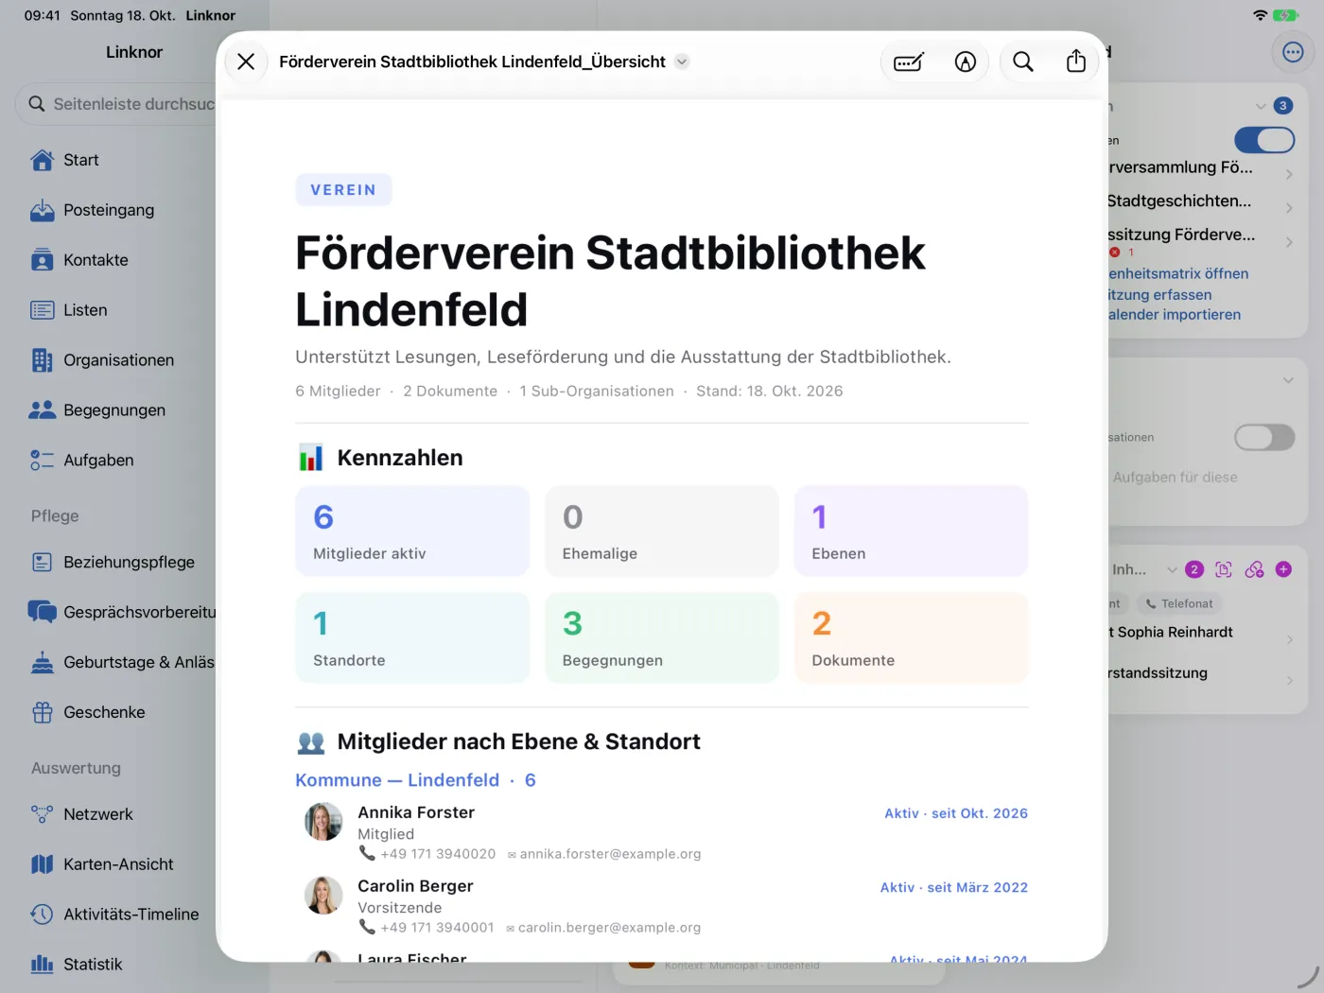Open the document title dropdown chevron
Viewport: 1324px width, 993px height.
682,61
